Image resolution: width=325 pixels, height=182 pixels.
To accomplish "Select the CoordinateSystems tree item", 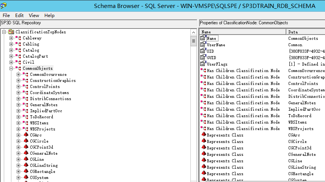I will click(x=49, y=93).
